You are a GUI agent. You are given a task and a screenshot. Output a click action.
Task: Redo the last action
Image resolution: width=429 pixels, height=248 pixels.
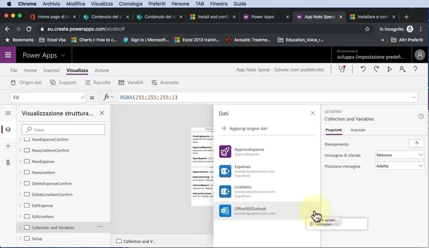[x=375, y=70]
